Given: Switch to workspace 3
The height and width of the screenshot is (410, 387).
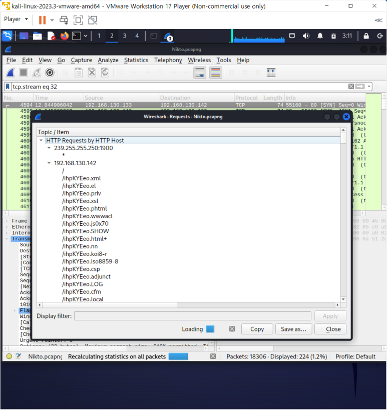Looking at the screenshot, I should 125,36.
